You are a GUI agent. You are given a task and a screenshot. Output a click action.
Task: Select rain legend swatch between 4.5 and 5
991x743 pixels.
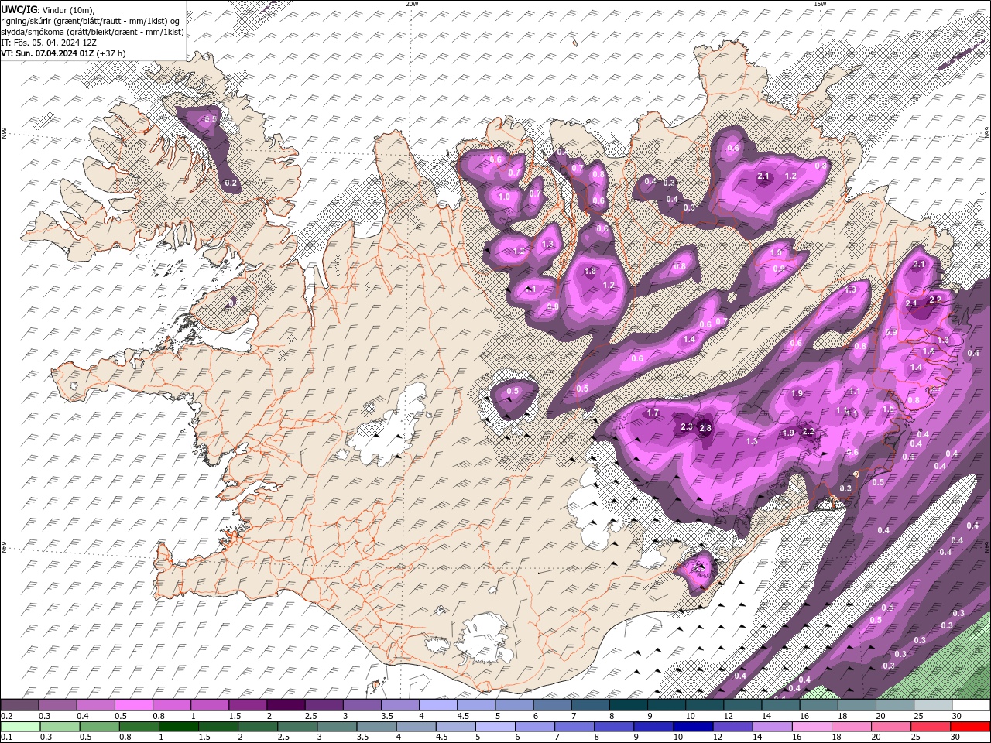(x=455, y=727)
